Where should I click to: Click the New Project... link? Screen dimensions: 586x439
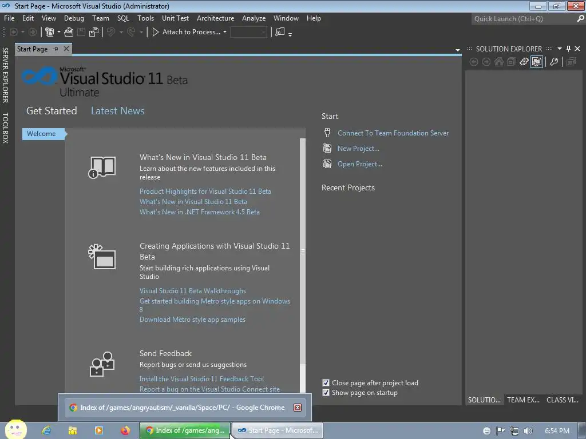(358, 148)
